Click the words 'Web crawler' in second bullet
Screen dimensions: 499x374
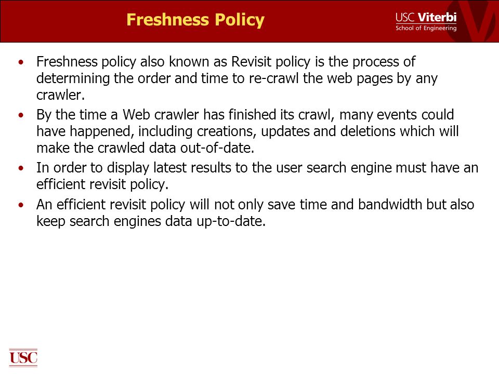tap(161, 114)
